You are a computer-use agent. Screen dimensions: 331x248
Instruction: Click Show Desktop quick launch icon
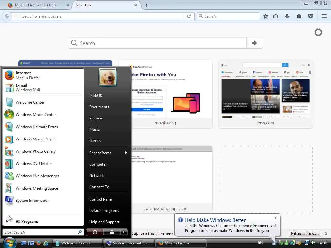pos(23,243)
